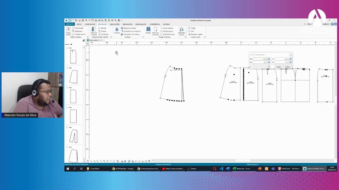Image resolution: width=339 pixels, height=190 pixels.
Task: Toggle the N44 pattern checkbox
Action: point(67,107)
